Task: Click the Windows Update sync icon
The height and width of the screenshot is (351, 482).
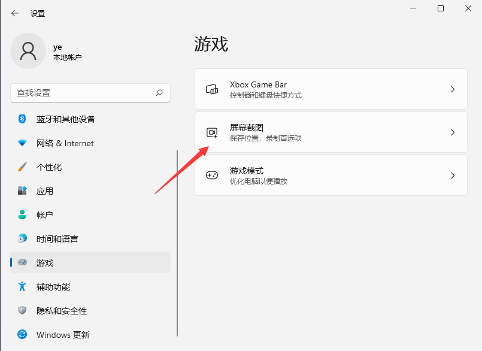Action: pyautogui.click(x=22, y=335)
